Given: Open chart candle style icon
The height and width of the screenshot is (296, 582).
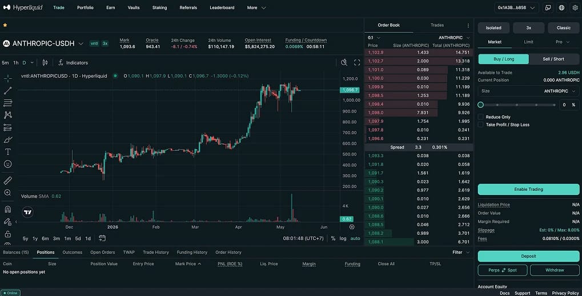Looking at the screenshot, I should coord(45,63).
